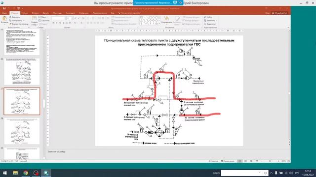Click the New Slide (Создать слайд) icon
The image size is (316, 177).
click(x=34, y=19)
